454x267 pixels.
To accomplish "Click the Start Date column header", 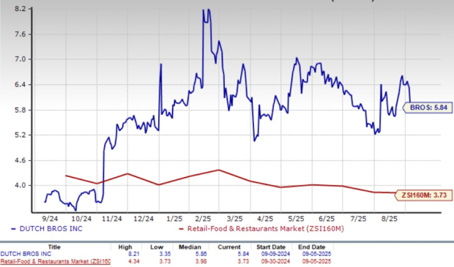I will [271, 247].
